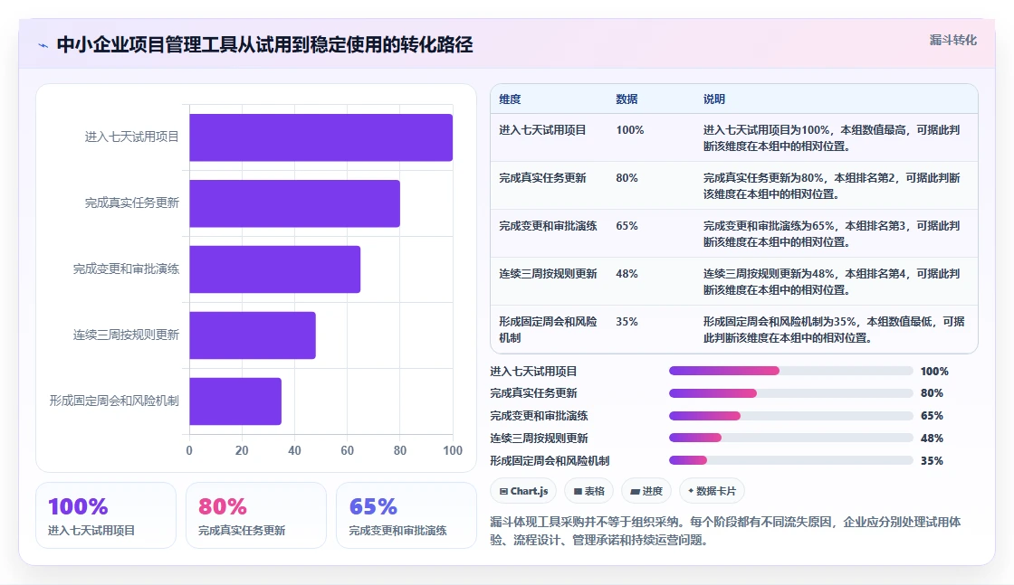Viewport: 1014px width, 585px height.
Task: Click the 完成变更和审批演练 cell in the table's 维度 column
Action: [x=548, y=226]
